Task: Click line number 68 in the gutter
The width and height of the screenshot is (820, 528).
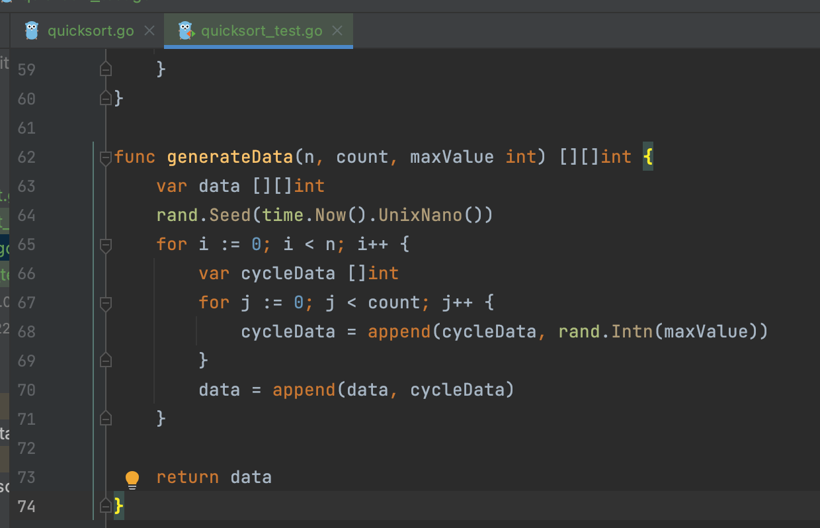Action: click(x=26, y=331)
